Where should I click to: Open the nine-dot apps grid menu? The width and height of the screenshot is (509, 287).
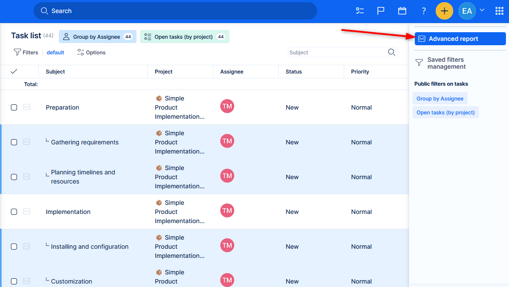tap(499, 11)
